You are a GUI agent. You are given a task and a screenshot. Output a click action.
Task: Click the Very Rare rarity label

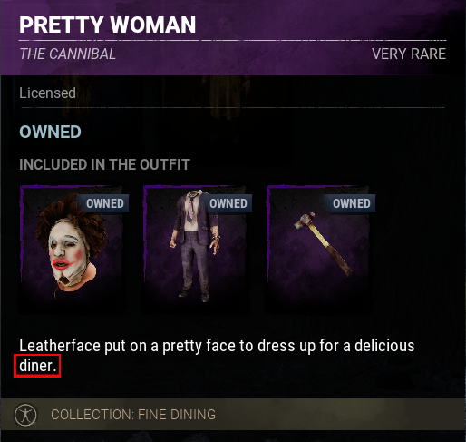pos(409,54)
